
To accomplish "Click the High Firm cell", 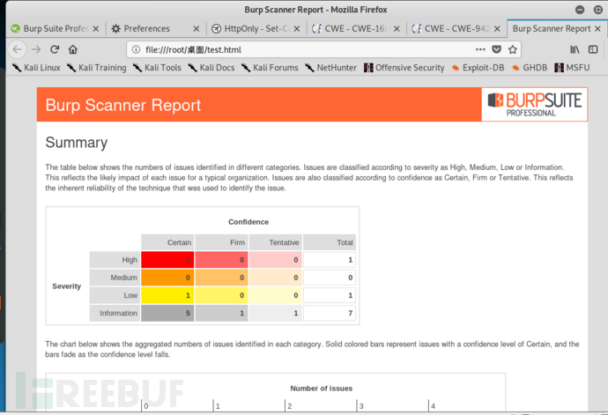I will [x=221, y=260].
